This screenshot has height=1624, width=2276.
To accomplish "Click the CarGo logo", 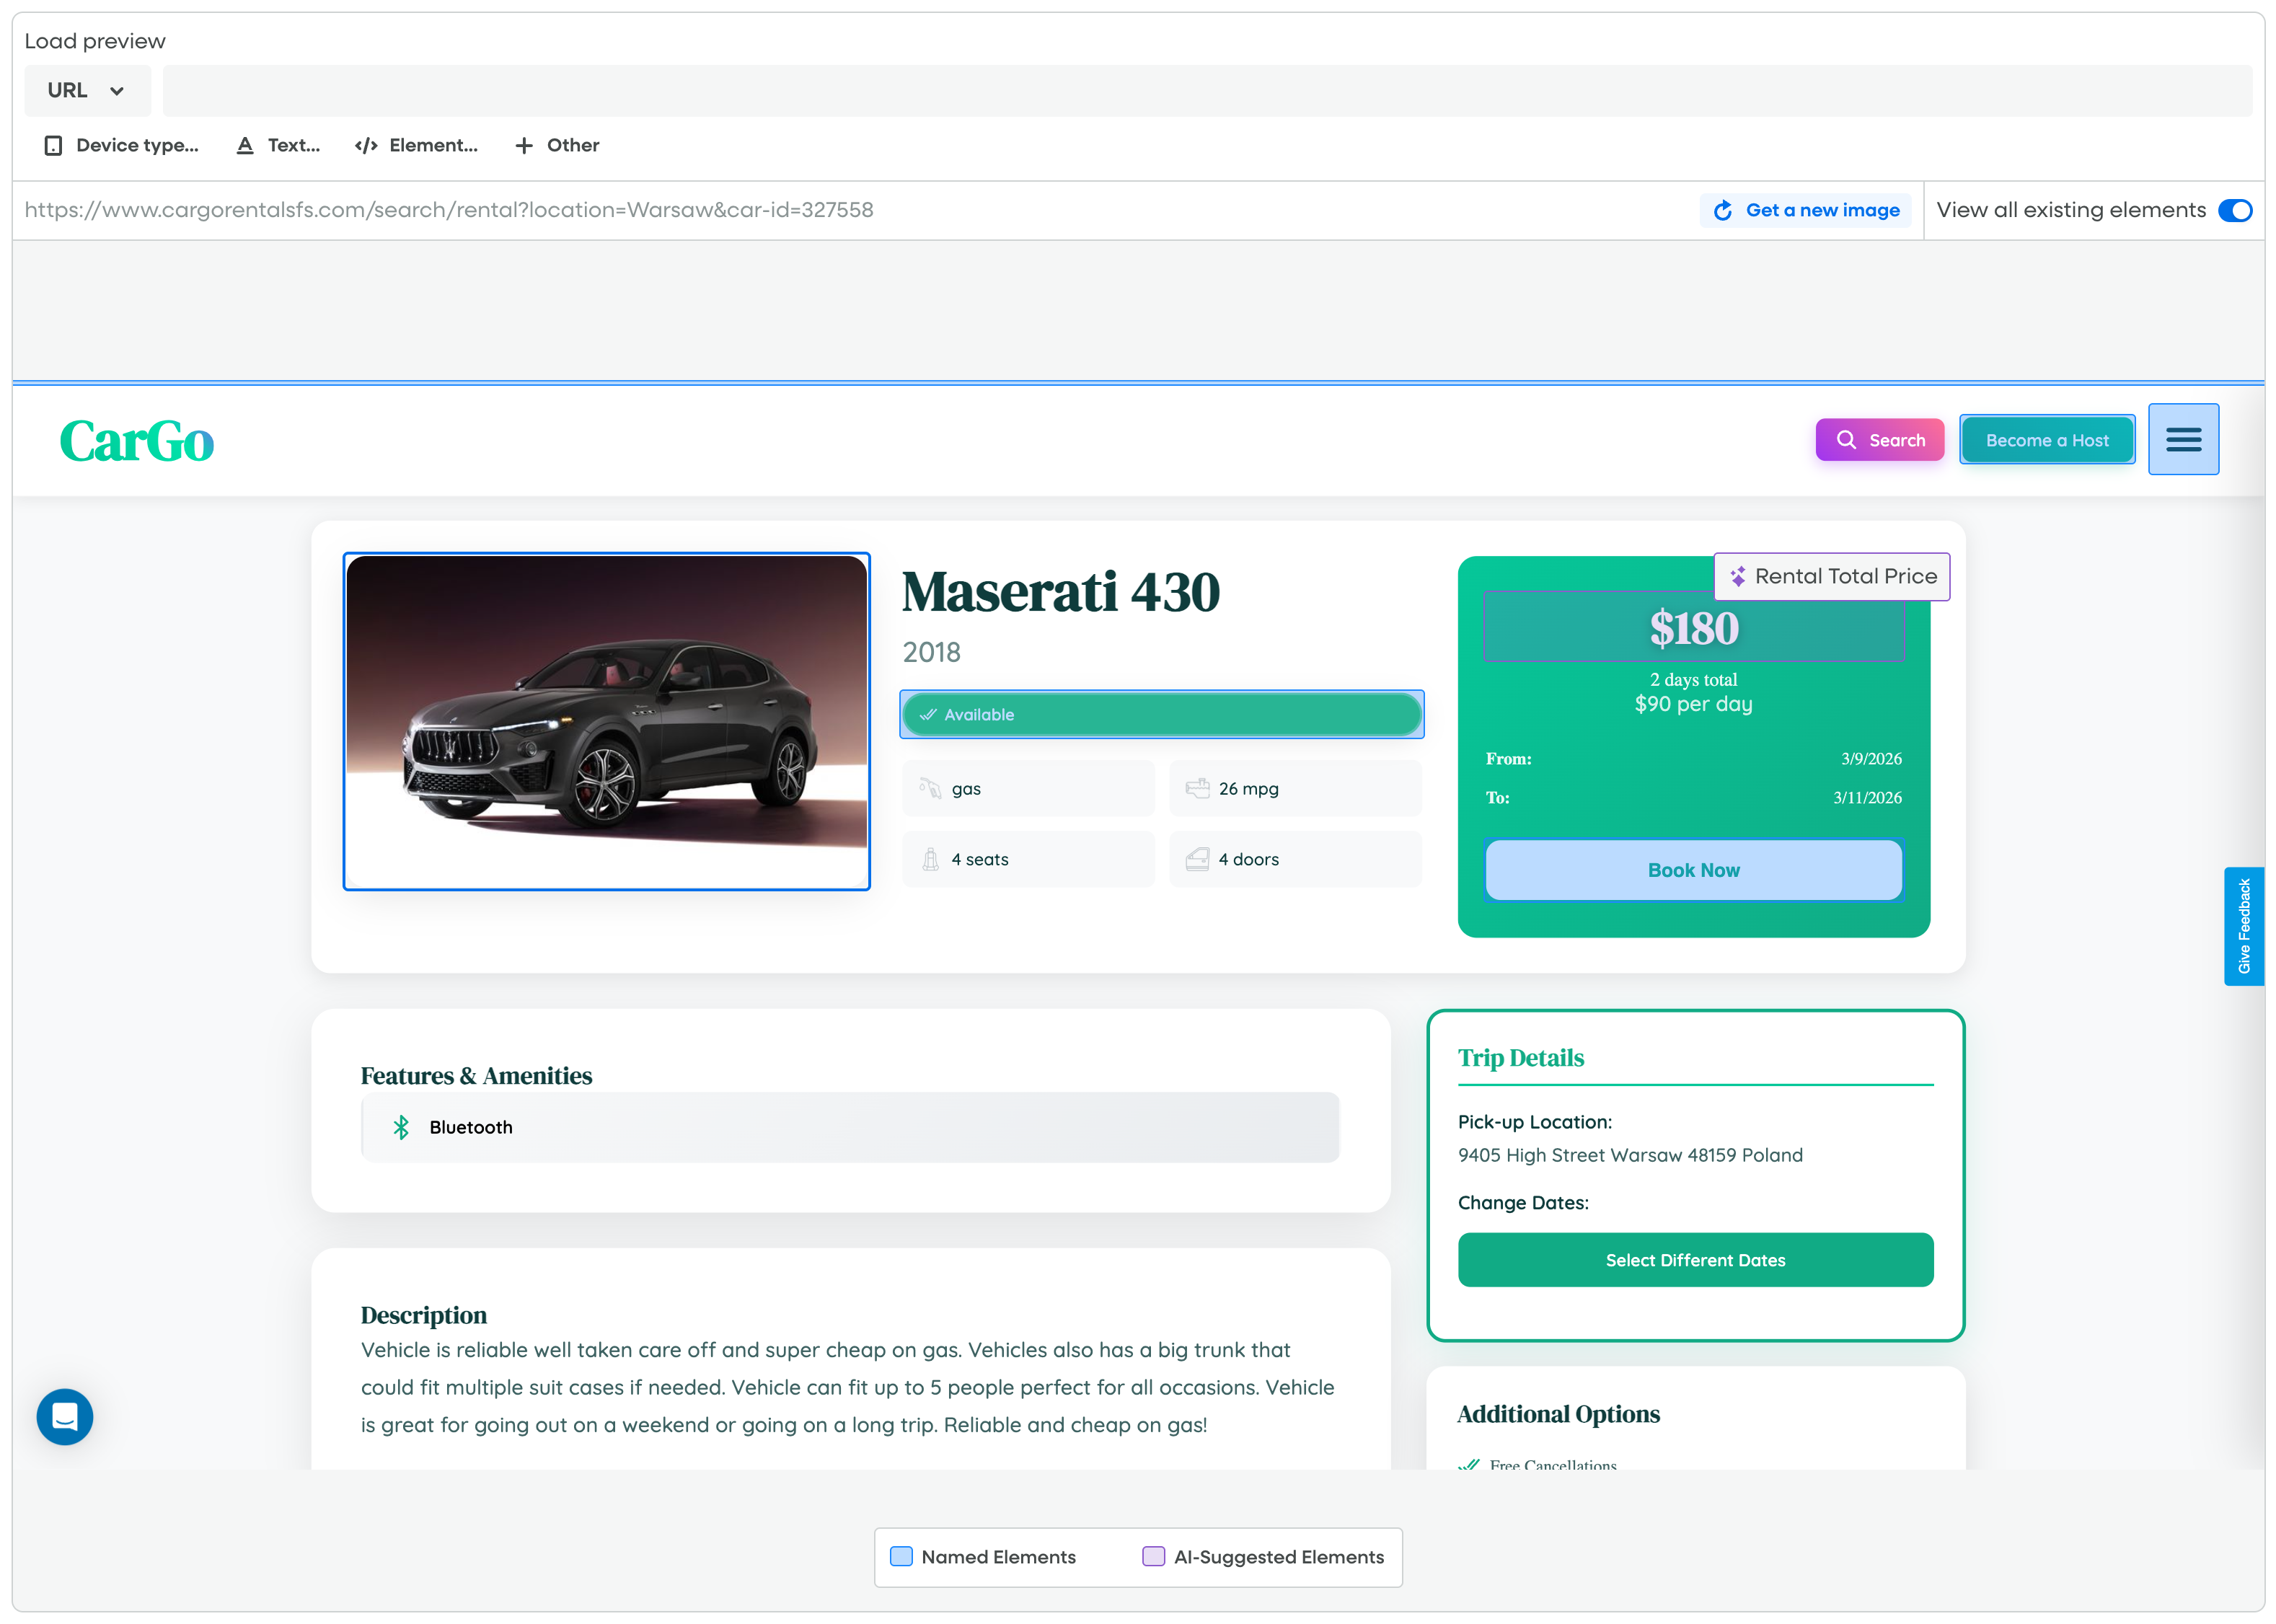I will click(x=137, y=441).
